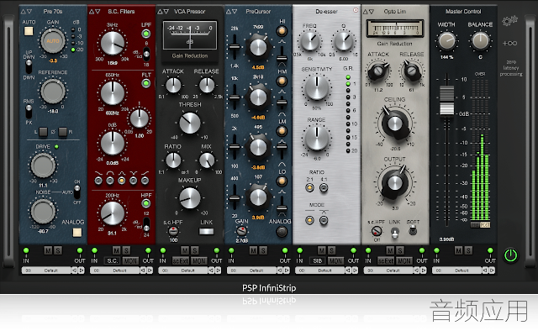
Task: Click the PreQursor ANALOG round button
Action: [x=282, y=232]
